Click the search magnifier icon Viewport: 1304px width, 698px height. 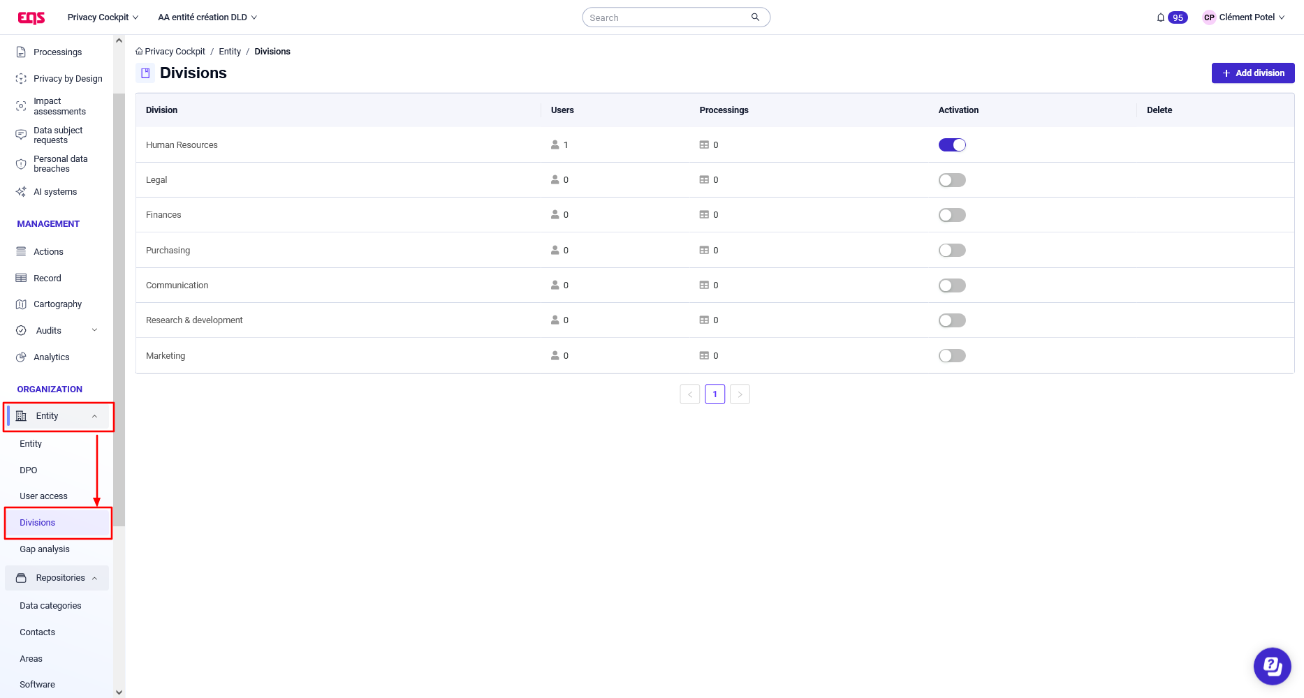click(755, 17)
